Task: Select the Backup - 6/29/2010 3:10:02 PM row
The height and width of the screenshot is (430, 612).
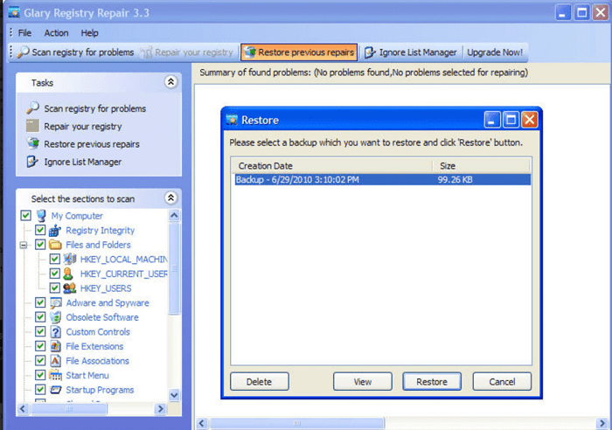Action: [383, 179]
